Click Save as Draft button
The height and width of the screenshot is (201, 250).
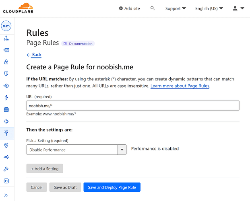pyautogui.click(x=65, y=187)
